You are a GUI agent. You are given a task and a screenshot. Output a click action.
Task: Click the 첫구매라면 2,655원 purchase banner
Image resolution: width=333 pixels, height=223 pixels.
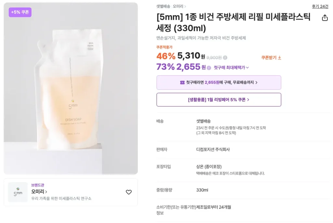219,82
